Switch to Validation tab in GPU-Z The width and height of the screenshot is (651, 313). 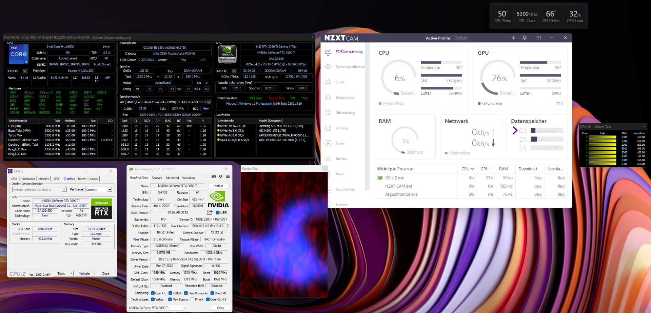[188, 178]
